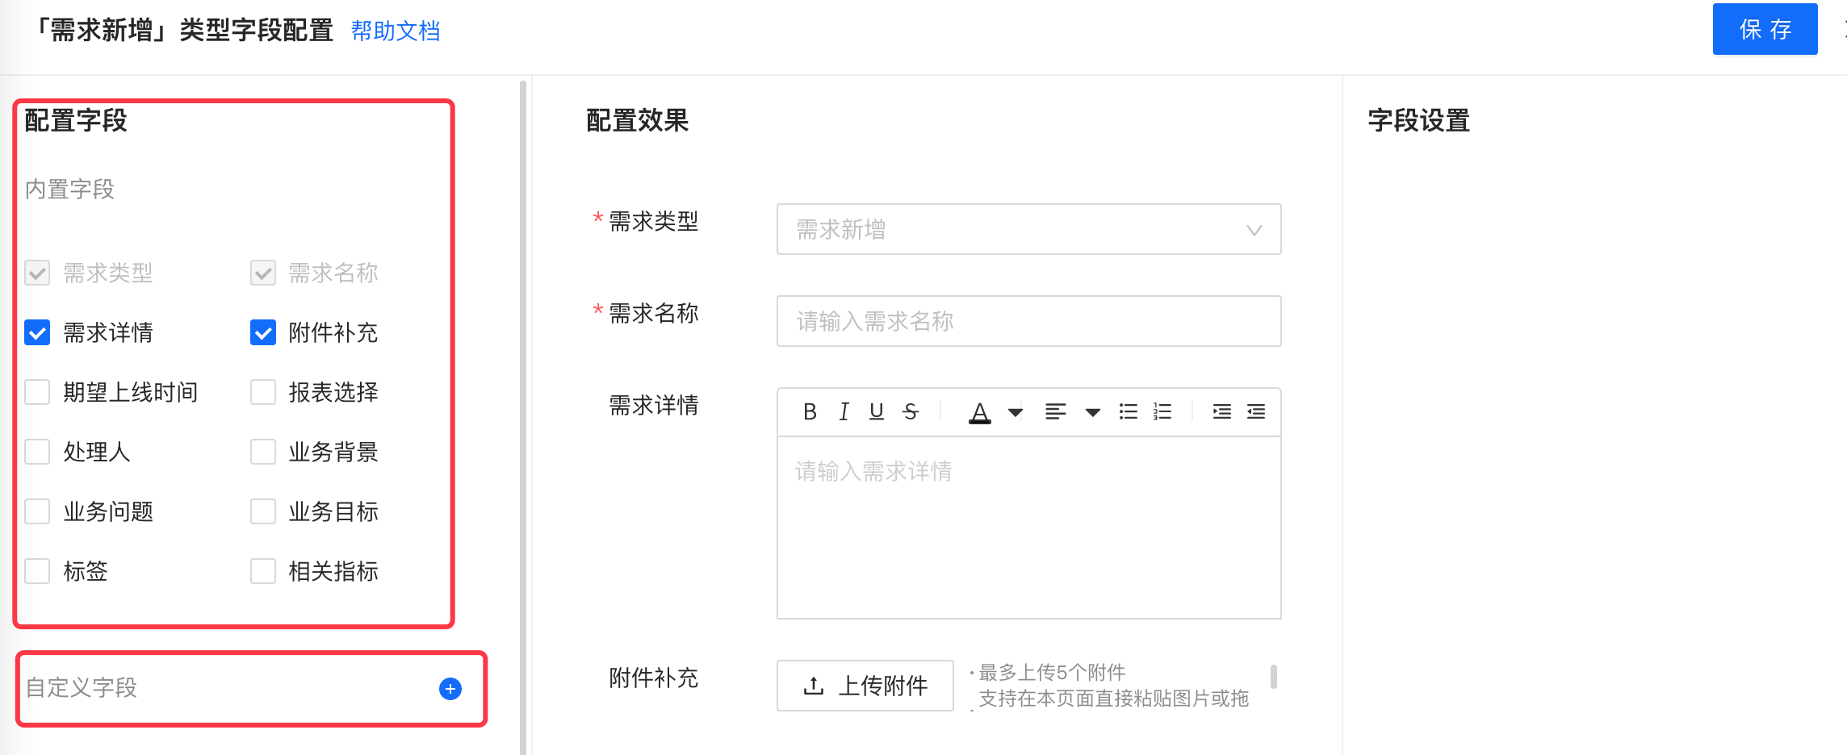This screenshot has height=755, width=1847.
Task: Enable the 期望上线时间 field checkbox
Action: pyautogui.click(x=37, y=393)
